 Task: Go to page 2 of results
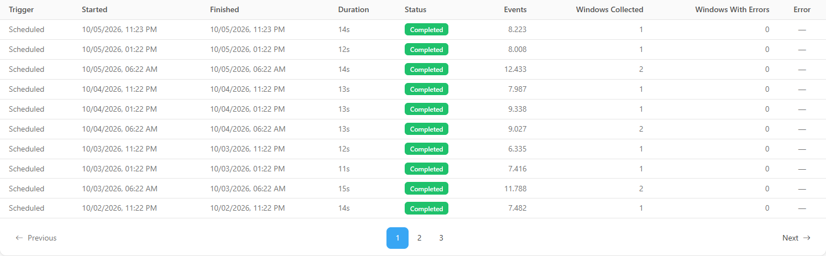(419, 238)
